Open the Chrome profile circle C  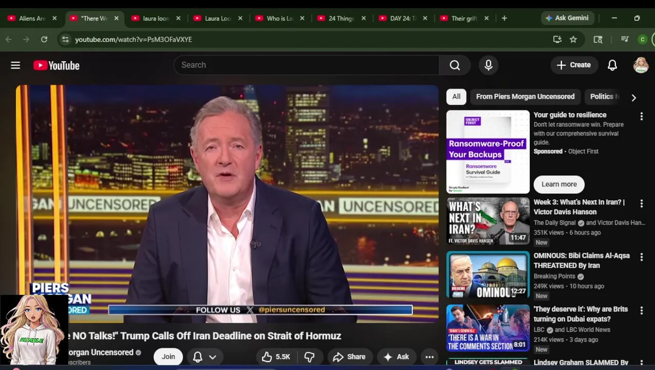click(x=642, y=39)
